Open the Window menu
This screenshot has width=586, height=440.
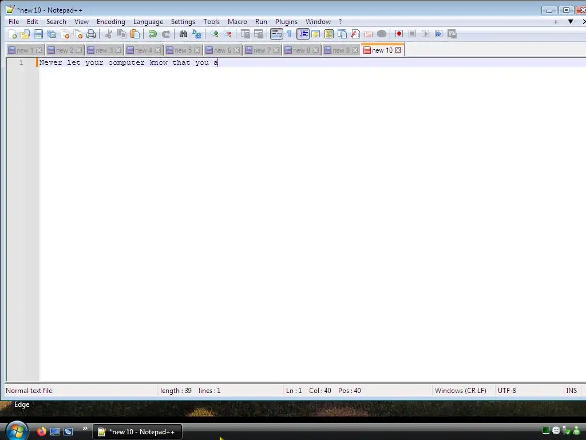318,22
